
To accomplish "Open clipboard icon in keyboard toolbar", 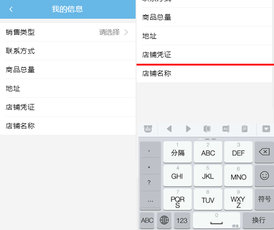I will pyautogui.click(x=245, y=129).
